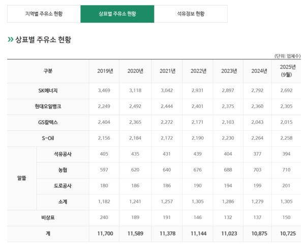Image resolution: width=305 pixels, height=246 pixels.
Task: Click the 2021년 column header
Action: 167,71
